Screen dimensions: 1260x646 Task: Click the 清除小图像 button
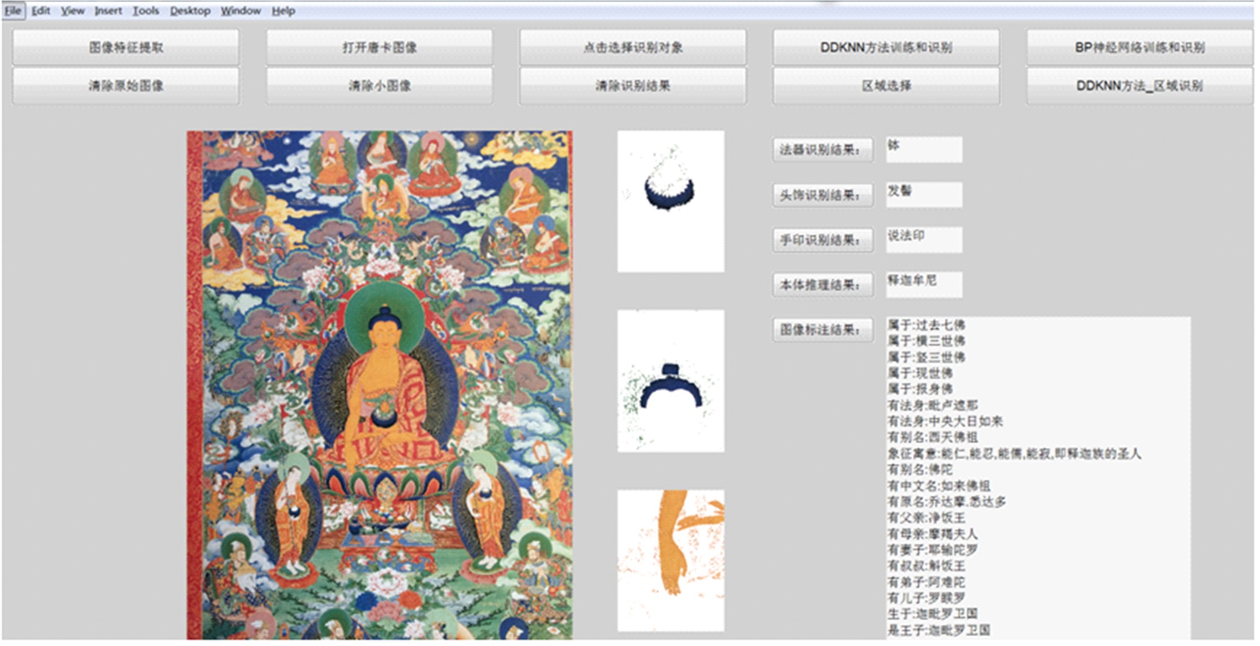coord(379,86)
